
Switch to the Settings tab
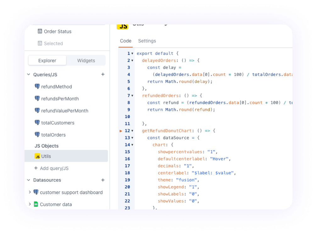147,41
